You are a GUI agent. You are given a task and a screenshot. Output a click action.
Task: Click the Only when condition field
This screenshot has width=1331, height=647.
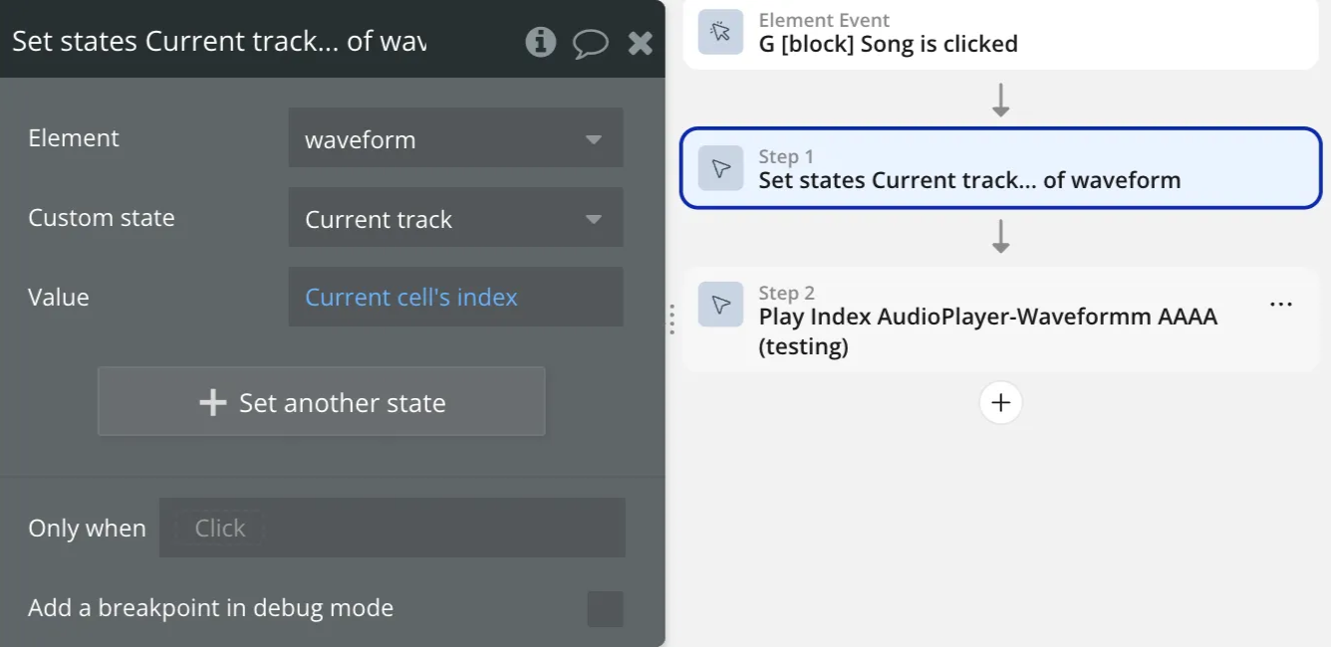click(392, 529)
